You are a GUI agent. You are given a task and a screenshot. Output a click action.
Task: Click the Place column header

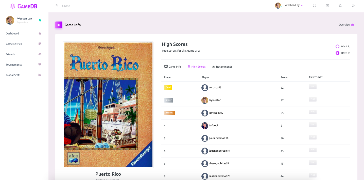pyautogui.click(x=167, y=77)
